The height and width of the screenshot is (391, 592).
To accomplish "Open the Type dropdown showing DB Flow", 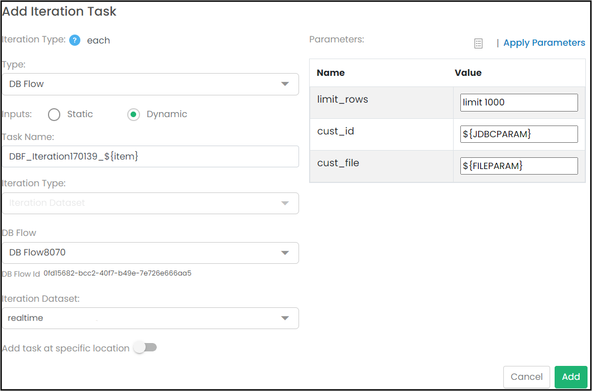I will coord(150,84).
